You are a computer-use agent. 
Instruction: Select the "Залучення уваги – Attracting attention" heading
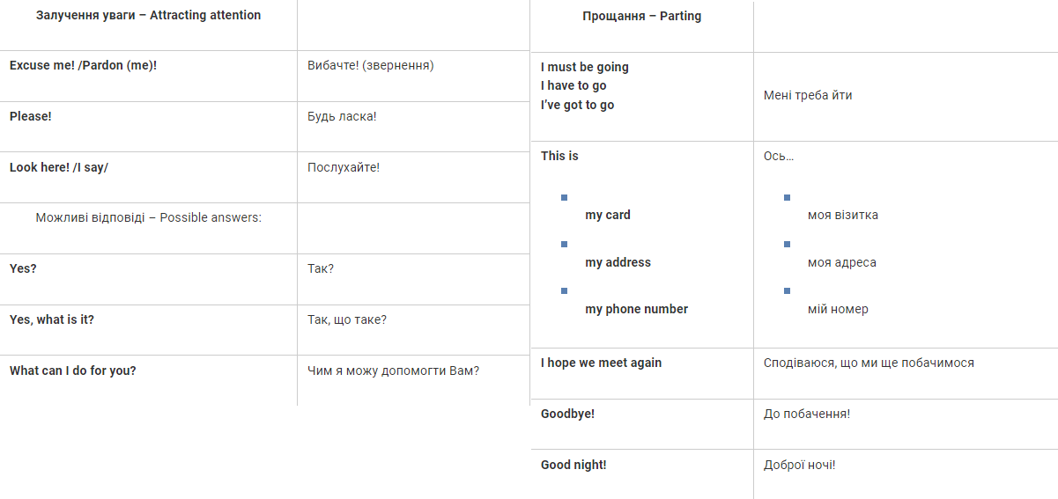tap(148, 15)
